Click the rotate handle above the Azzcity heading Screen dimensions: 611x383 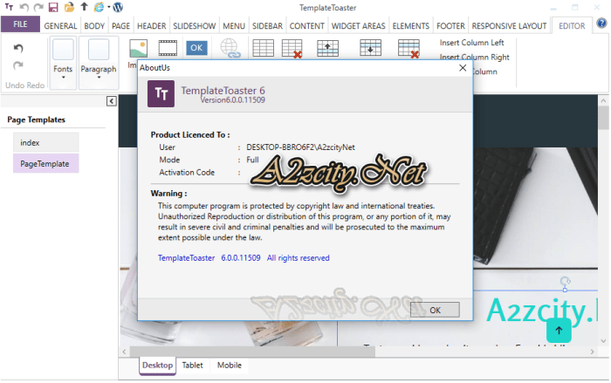pos(565,281)
